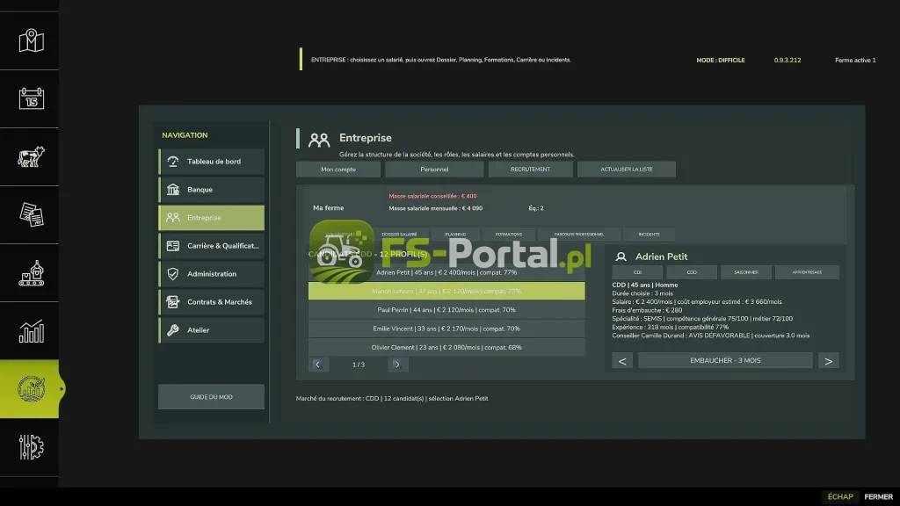This screenshot has width=900, height=506.
Task: Open the Recrutement tab
Action: tap(530, 170)
